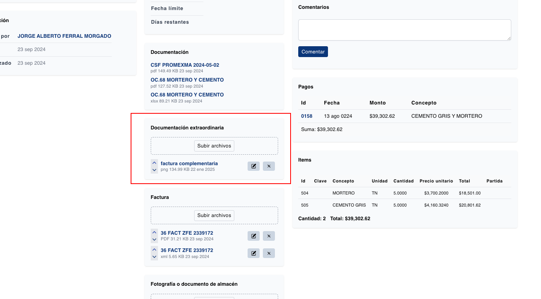Edit the 36 FACT ZFE xml entry
The image size is (541, 299).
(253, 253)
